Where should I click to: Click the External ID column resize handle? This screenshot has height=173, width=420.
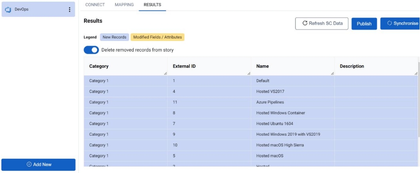[249, 74]
